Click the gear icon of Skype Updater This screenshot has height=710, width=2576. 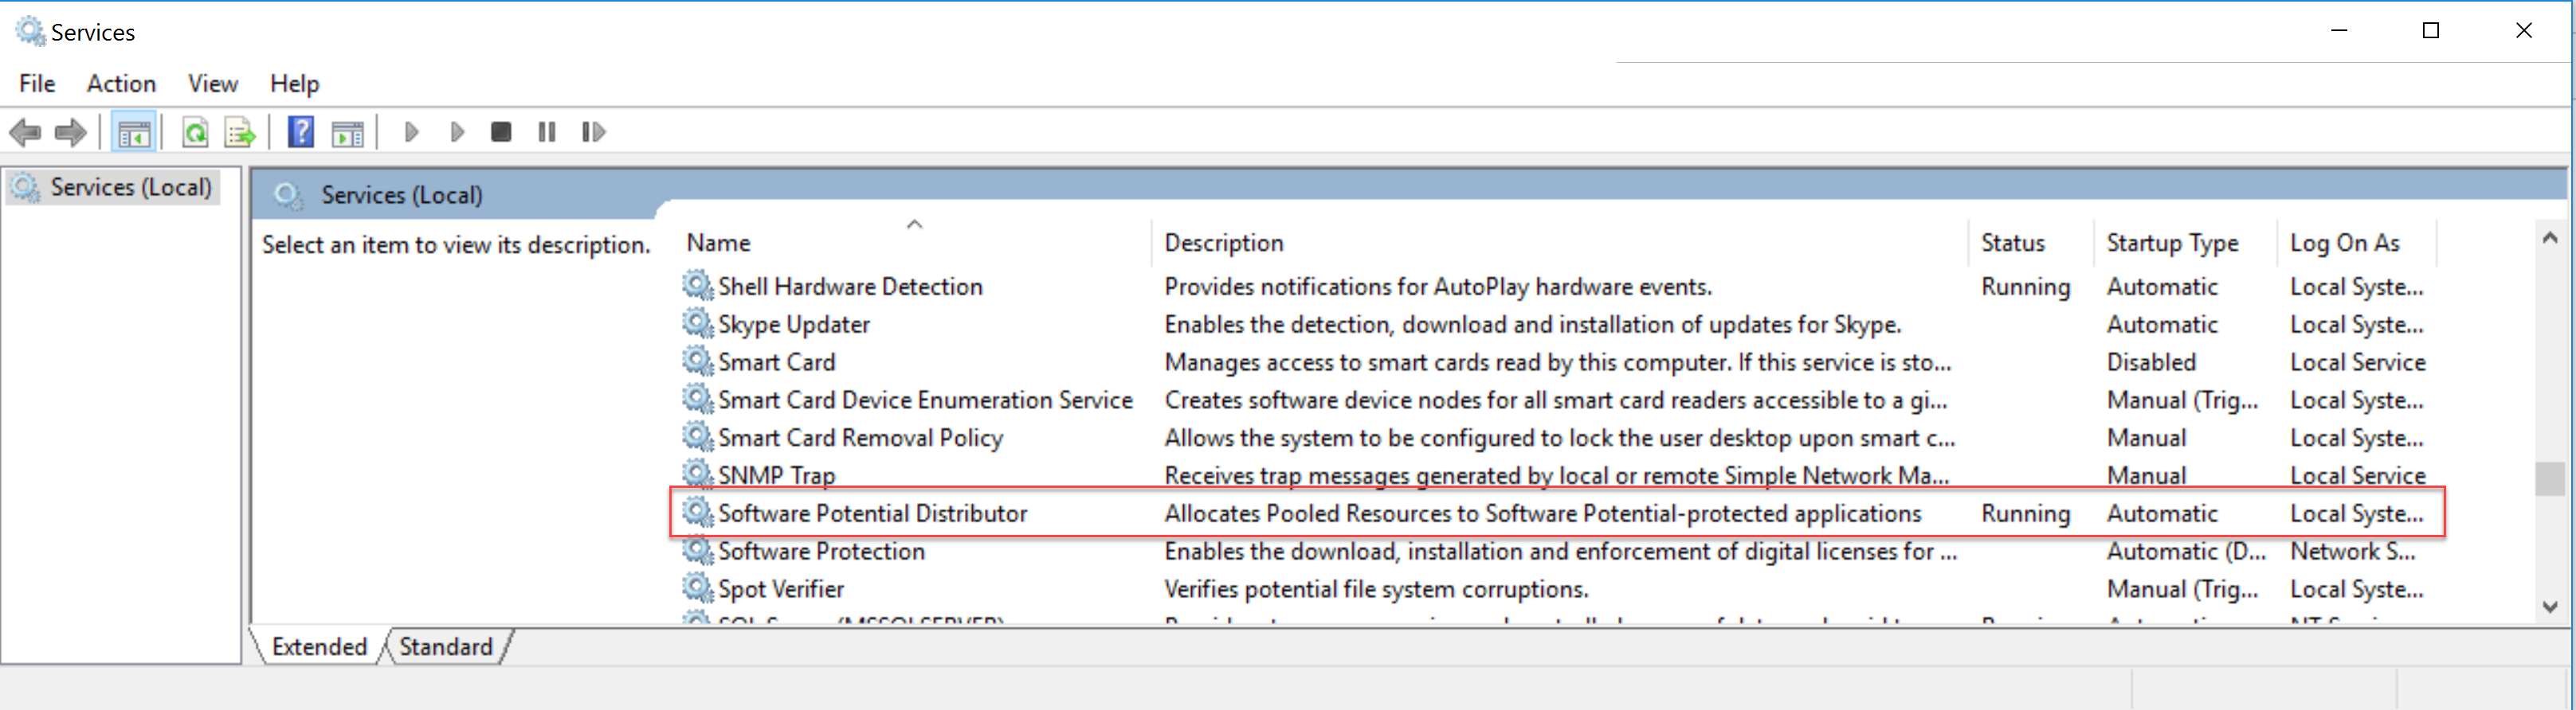pyautogui.click(x=697, y=323)
